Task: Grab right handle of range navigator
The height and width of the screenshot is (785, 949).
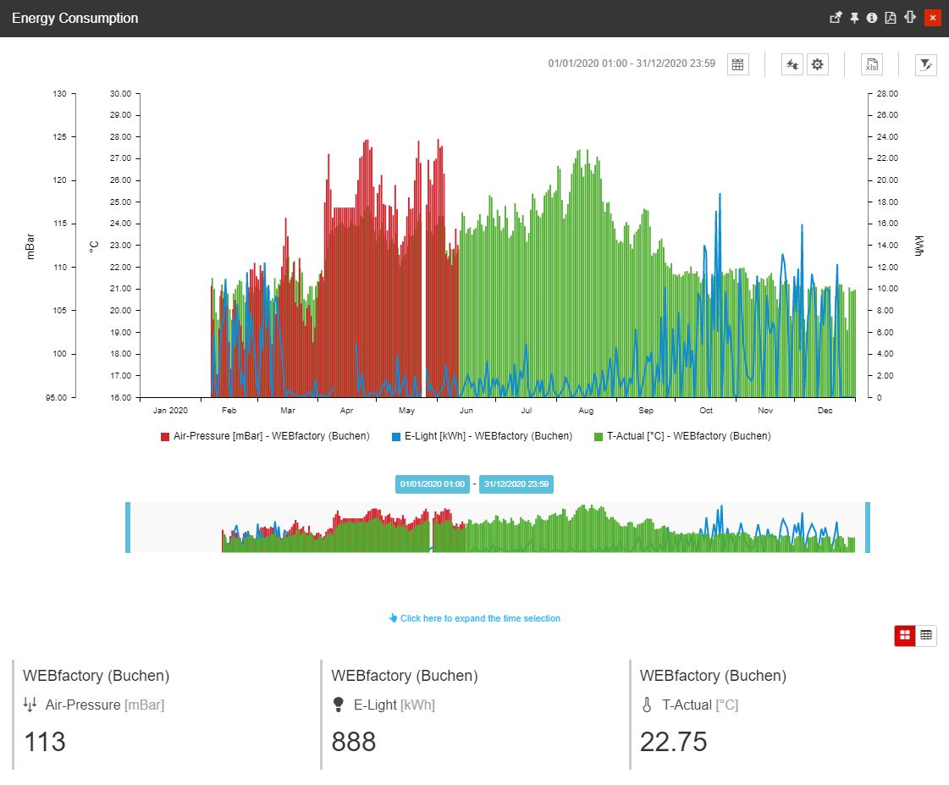Action: coord(868,528)
